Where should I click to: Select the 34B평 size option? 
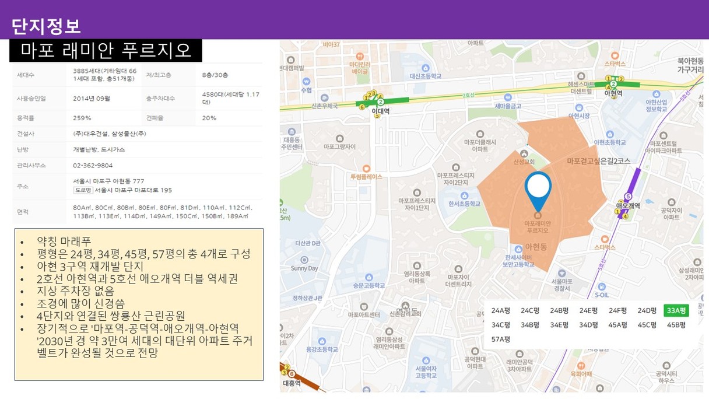pos(530,325)
